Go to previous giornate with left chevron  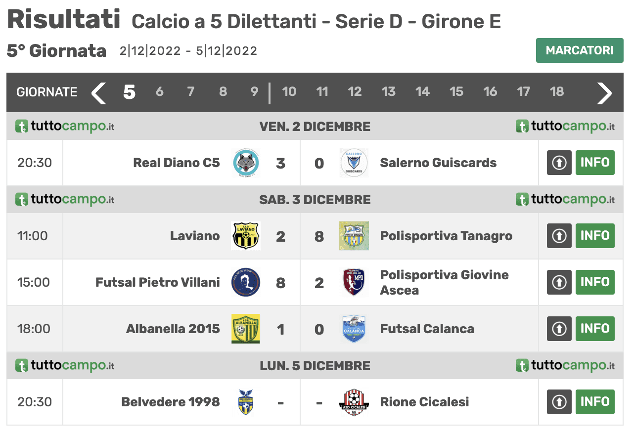[x=99, y=92]
